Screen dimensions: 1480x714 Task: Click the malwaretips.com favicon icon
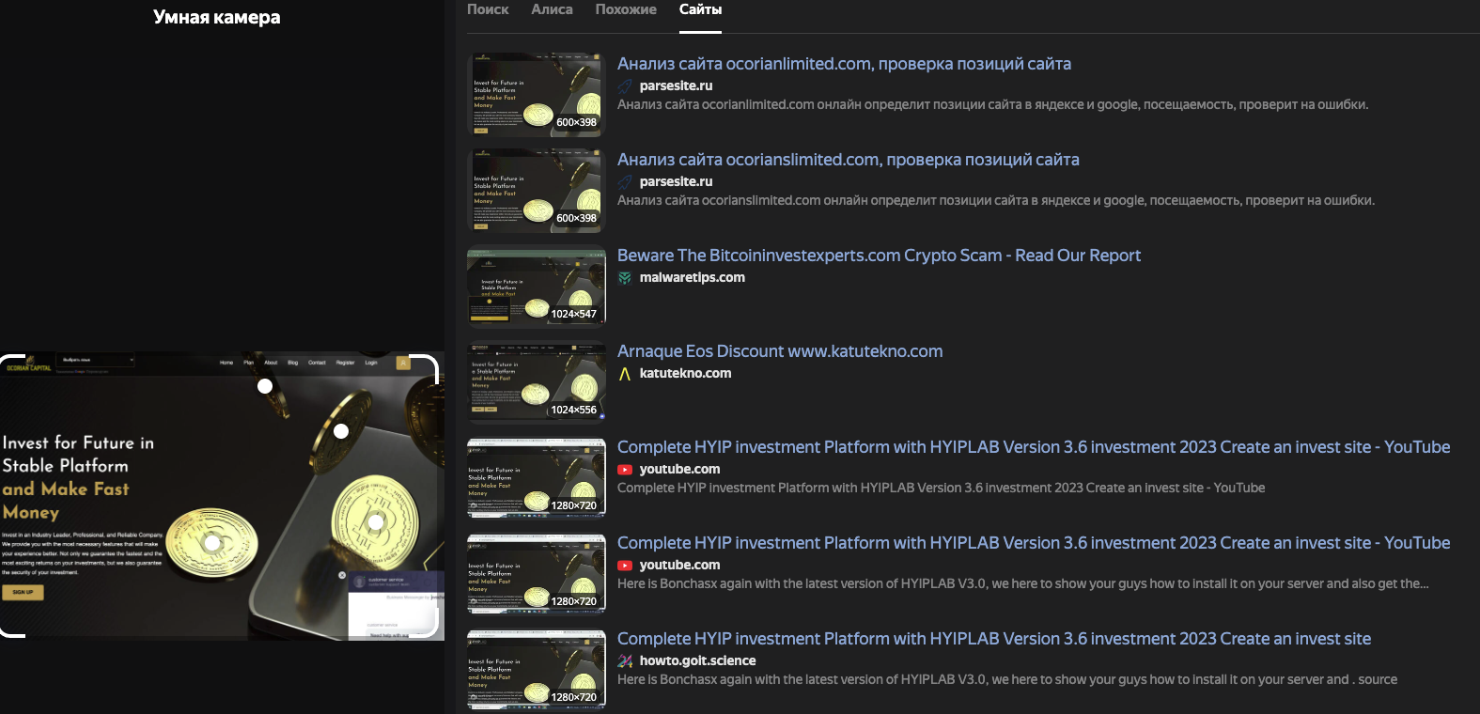point(625,278)
